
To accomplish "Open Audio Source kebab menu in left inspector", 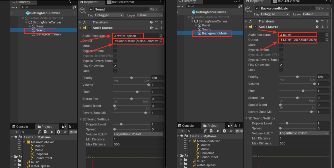I will click(x=161, y=28).
